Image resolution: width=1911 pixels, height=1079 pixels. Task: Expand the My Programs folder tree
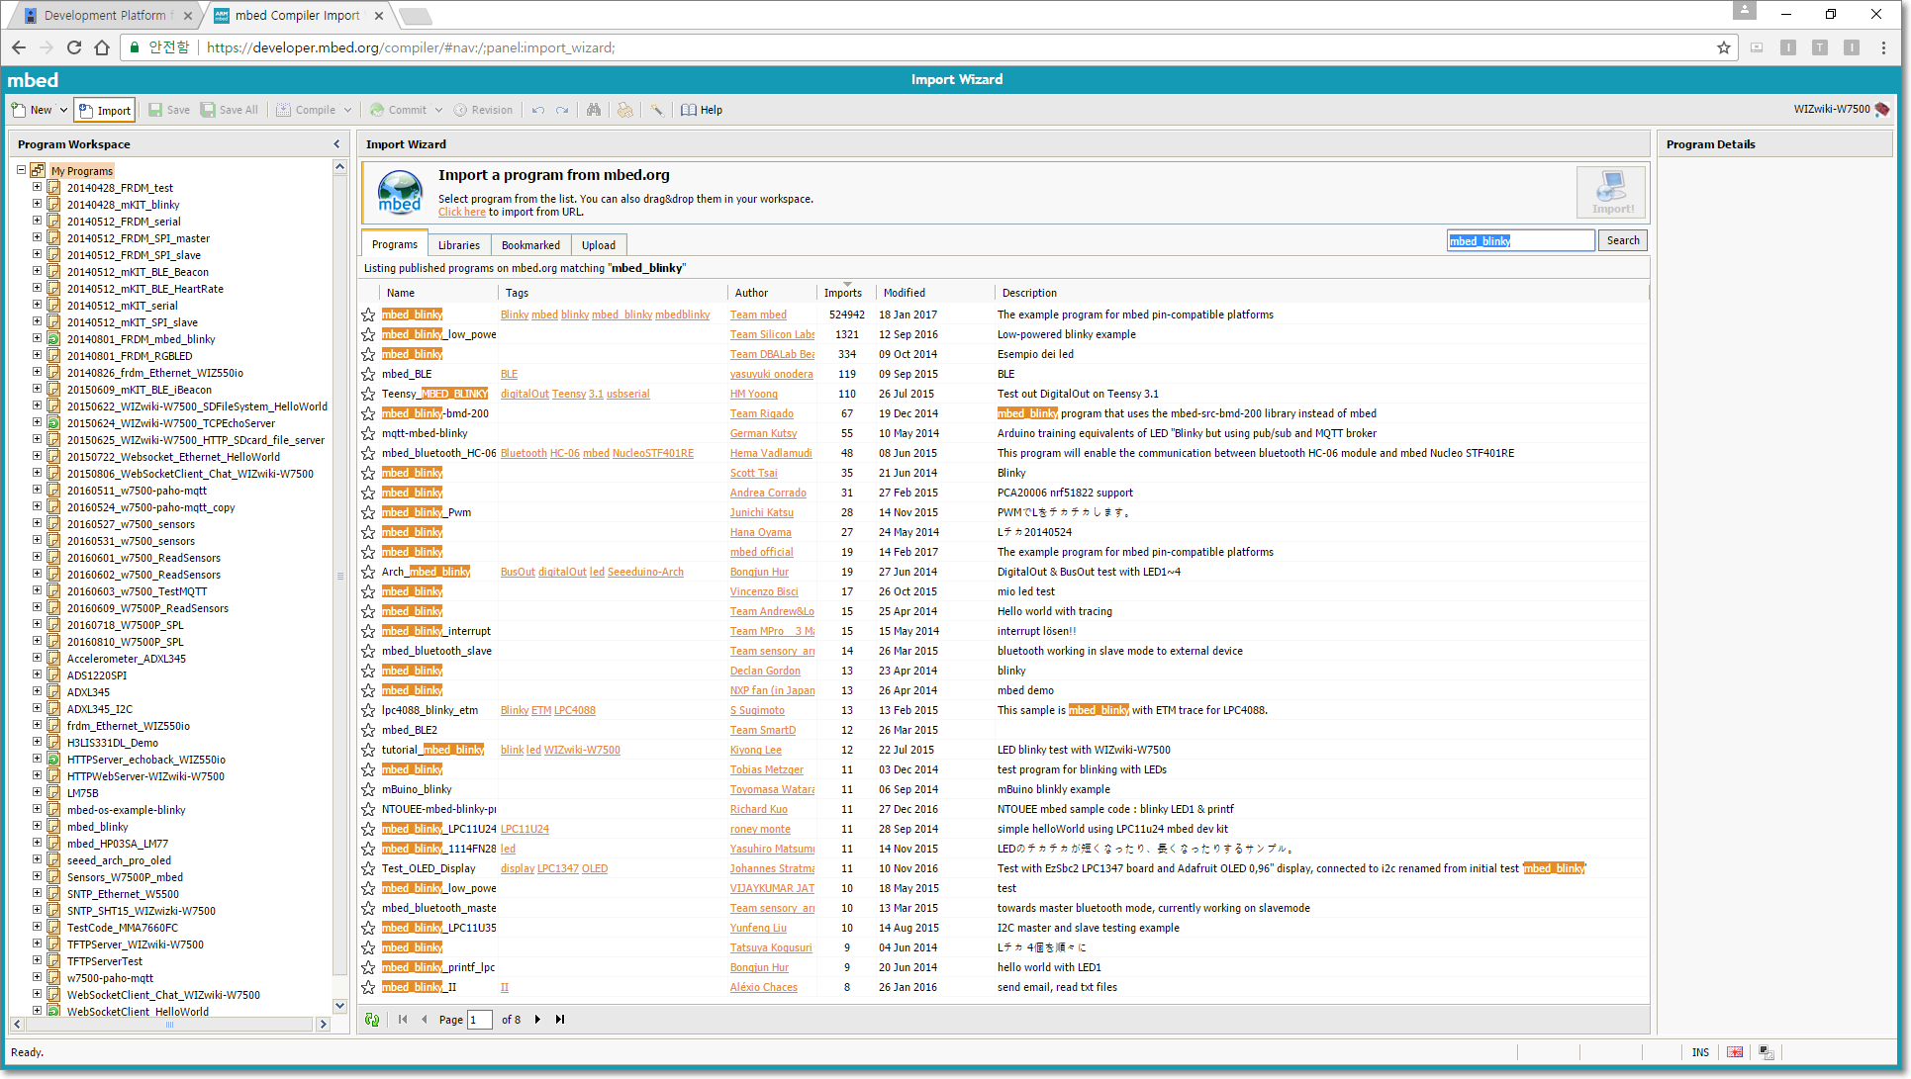tap(21, 169)
